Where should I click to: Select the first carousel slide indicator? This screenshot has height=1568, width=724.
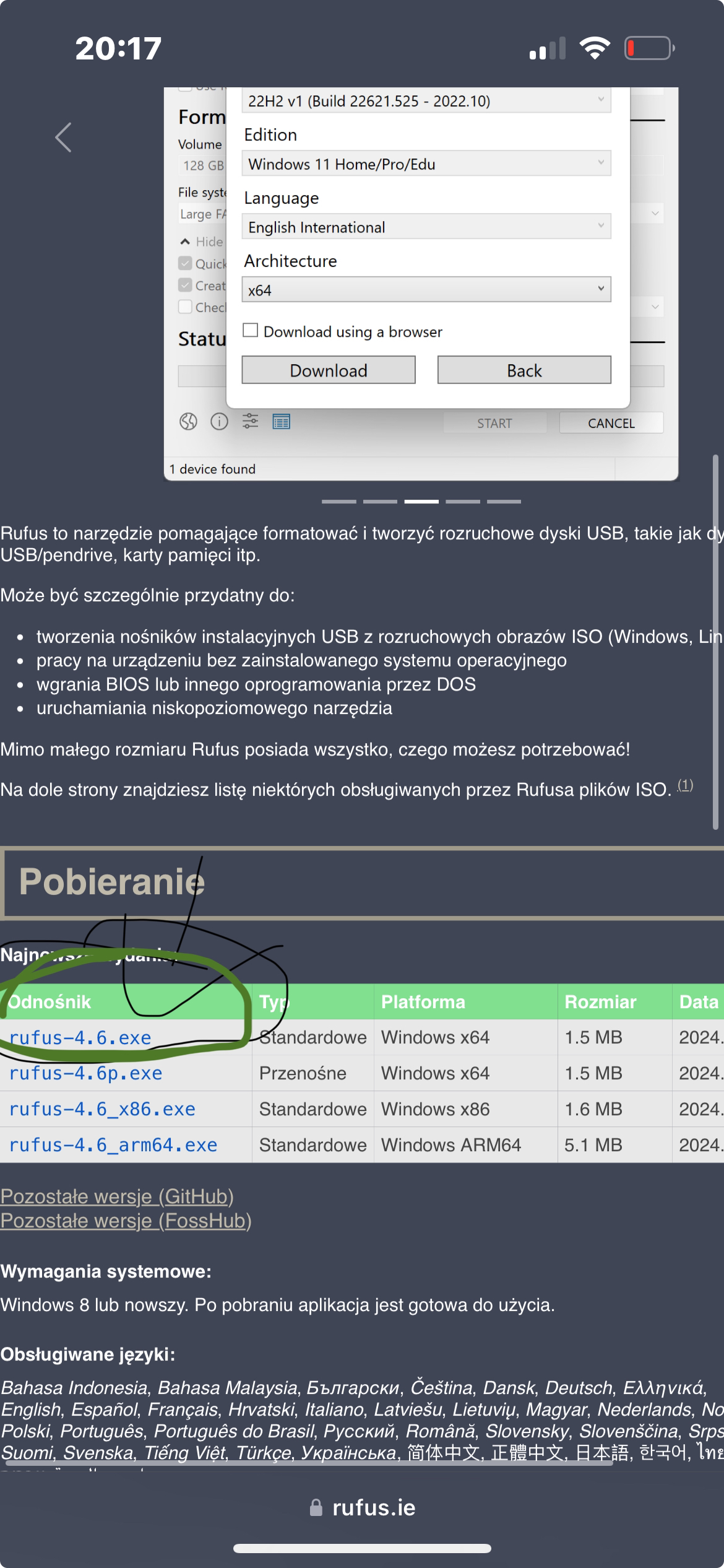click(339, 501)
